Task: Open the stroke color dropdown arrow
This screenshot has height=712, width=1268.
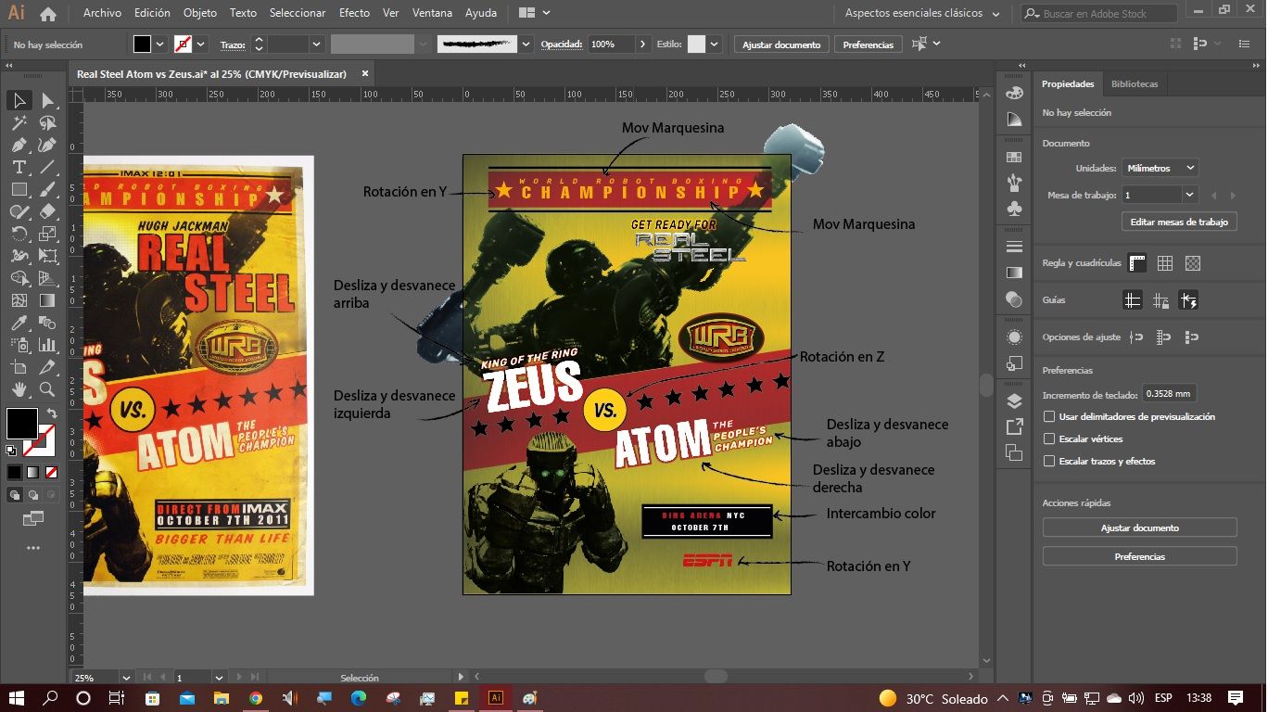Action: pyautogui.click(x=200, y=44)
